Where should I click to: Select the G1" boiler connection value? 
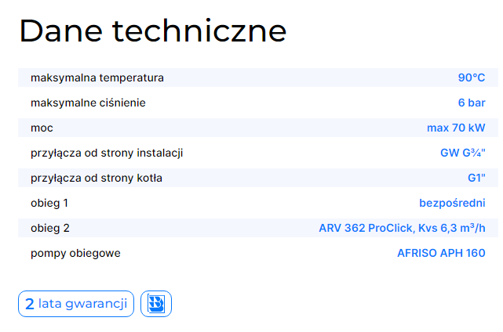[x=476, y=178]
